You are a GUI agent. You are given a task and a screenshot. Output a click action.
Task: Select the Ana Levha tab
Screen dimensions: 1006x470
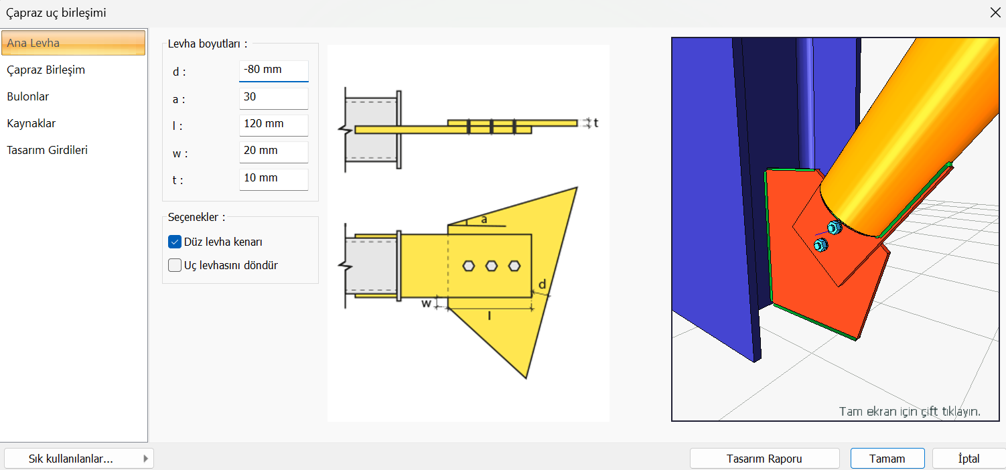click(x=73, y=43)
